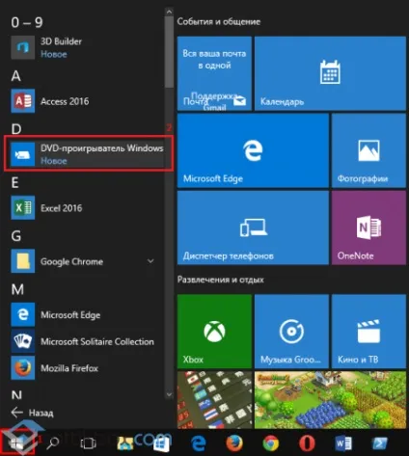Click scroll-down arrow of app list
The image size is (409, 456).
[x=169, y=394]
